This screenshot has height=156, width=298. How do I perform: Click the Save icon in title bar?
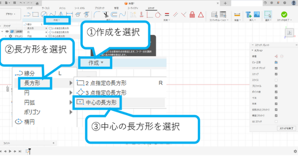tap(15, 3)
